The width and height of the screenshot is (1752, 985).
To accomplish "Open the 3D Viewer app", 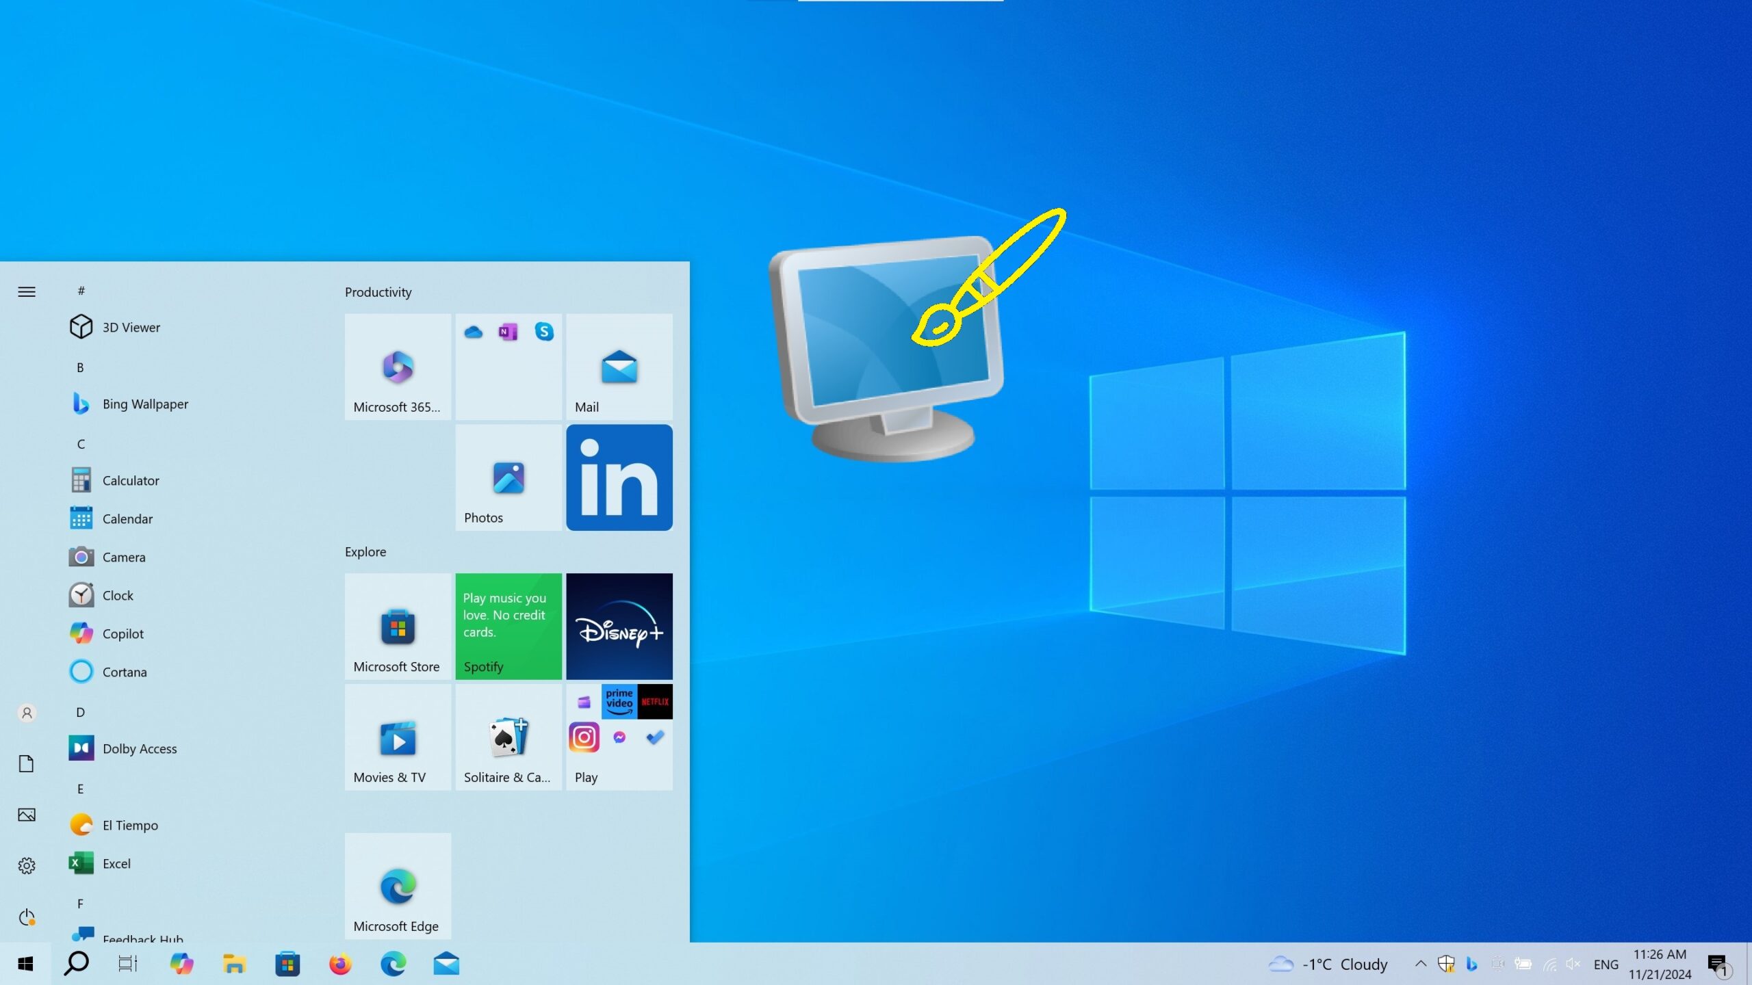I will pyautogui.click(x=130, y=327).
